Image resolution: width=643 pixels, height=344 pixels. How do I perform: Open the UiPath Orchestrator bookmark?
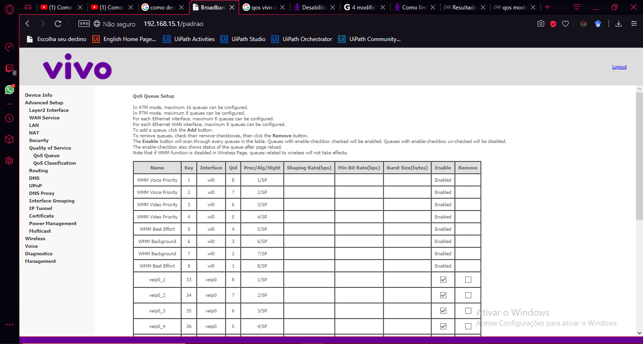302,39
